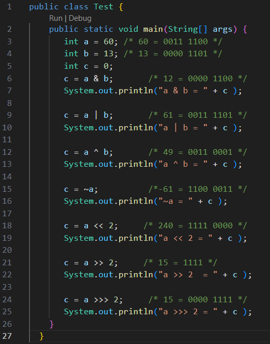The width and height of the screenshot is (270, 344).
Task: Click the string "a << 2 = "
Action: click(x=185, y=238)
